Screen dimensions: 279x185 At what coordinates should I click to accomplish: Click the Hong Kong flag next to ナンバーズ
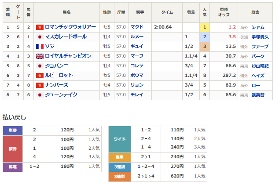[40, 85]
